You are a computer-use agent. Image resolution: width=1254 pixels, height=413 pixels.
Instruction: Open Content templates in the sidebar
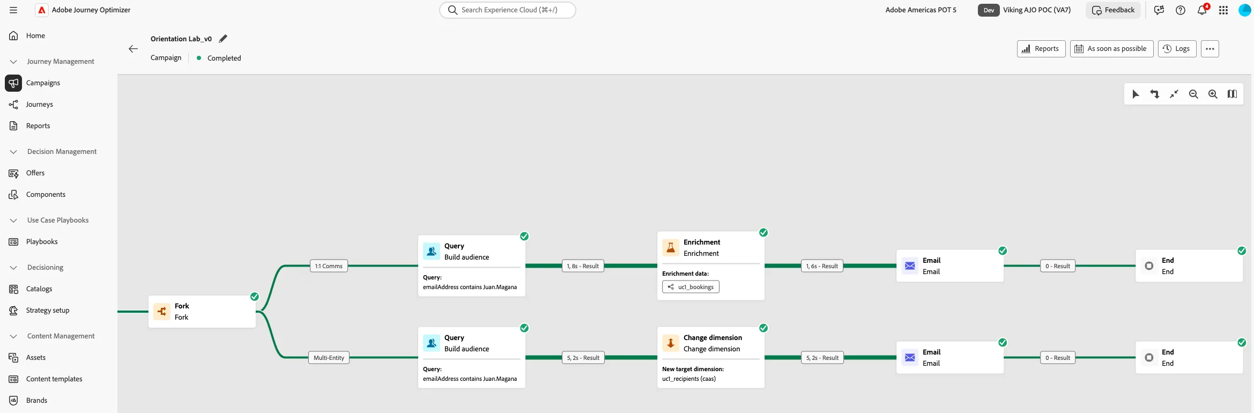point(54,379)
